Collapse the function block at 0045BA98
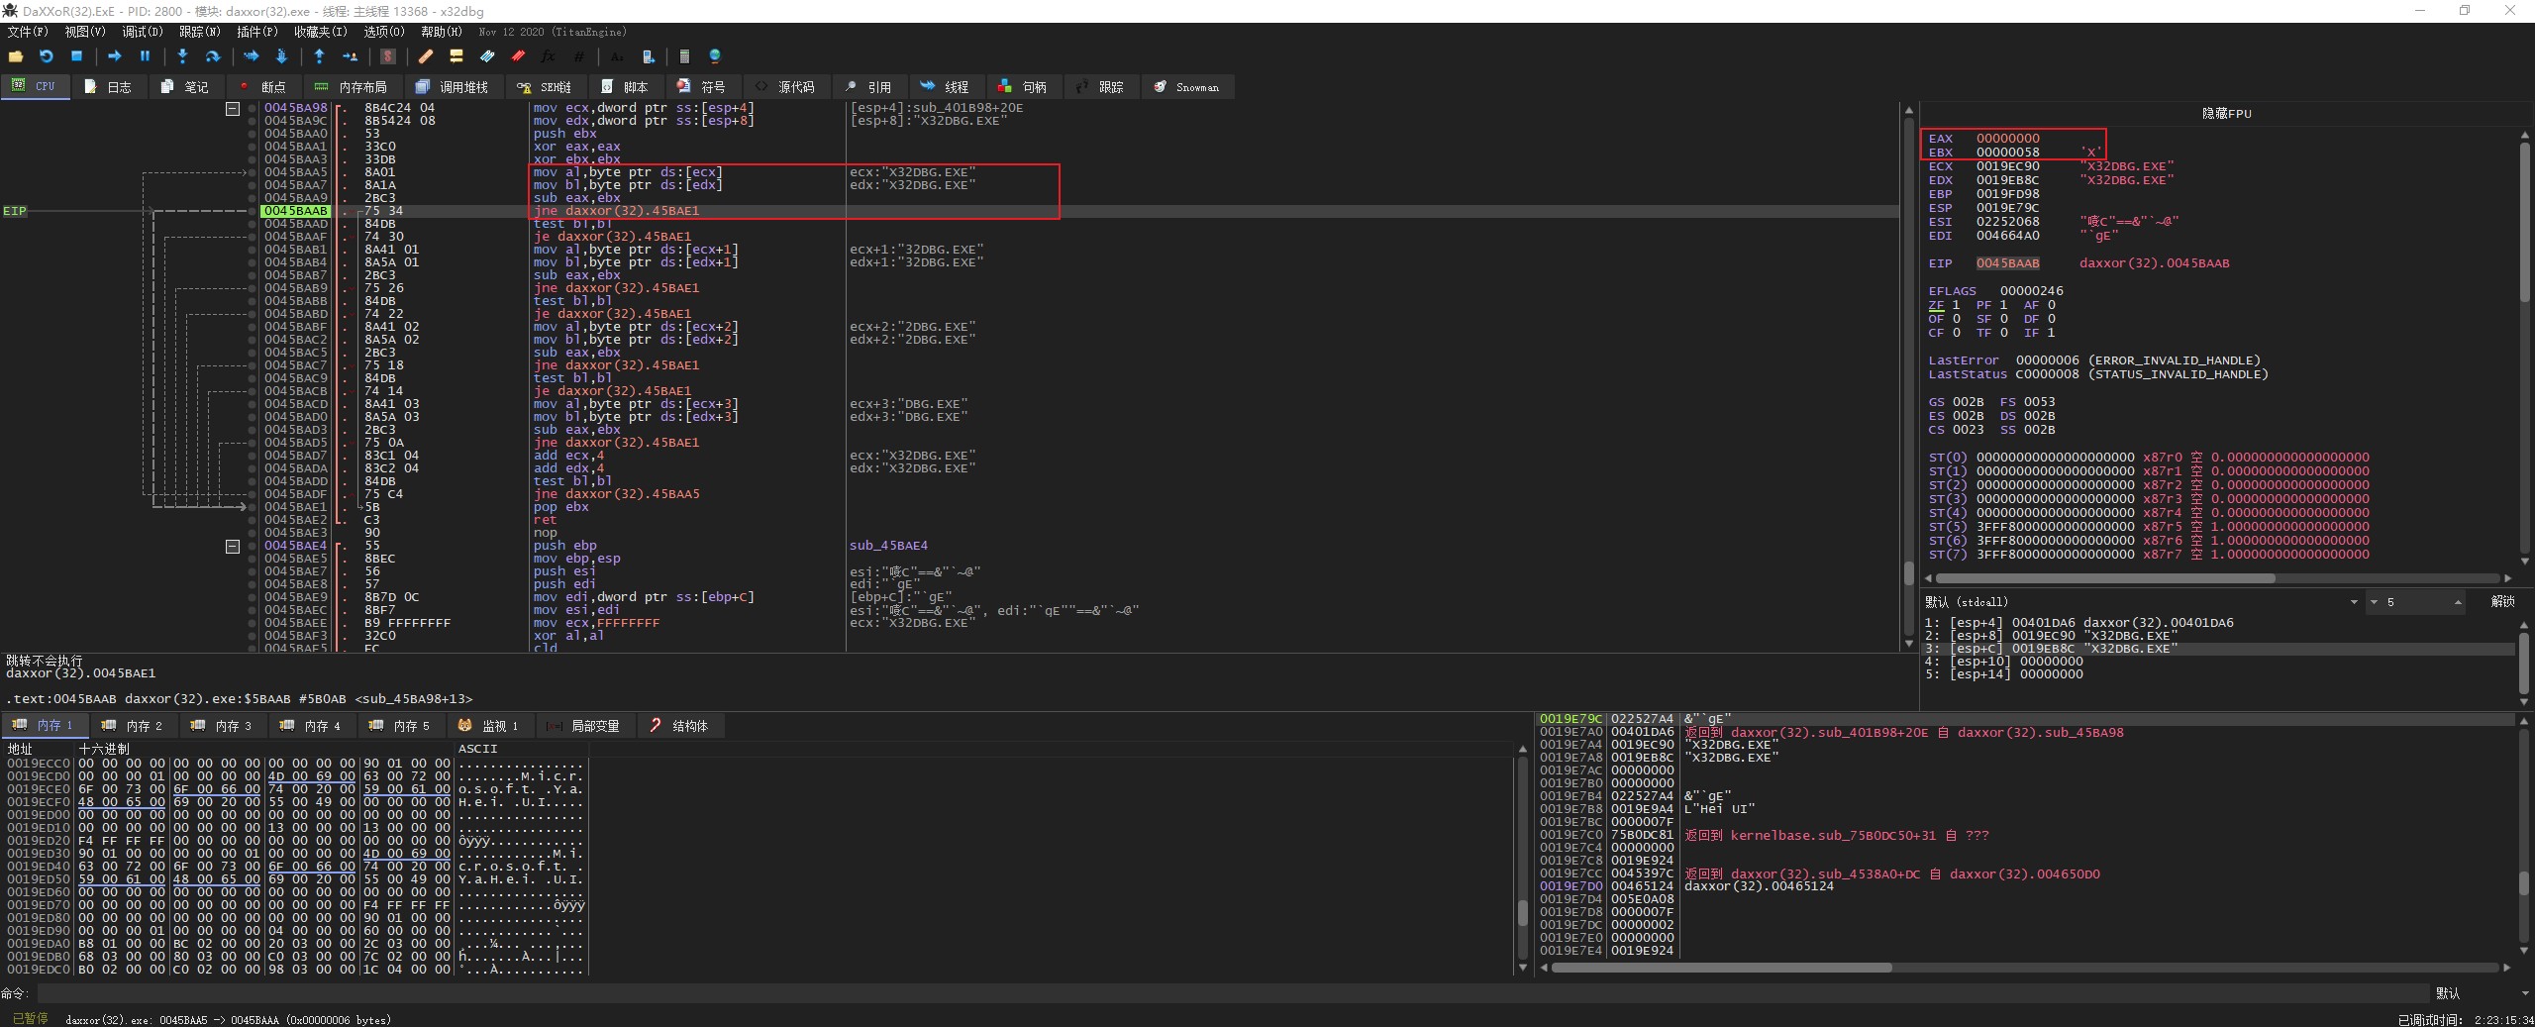2535x1027 pixels. click(233, 109)
